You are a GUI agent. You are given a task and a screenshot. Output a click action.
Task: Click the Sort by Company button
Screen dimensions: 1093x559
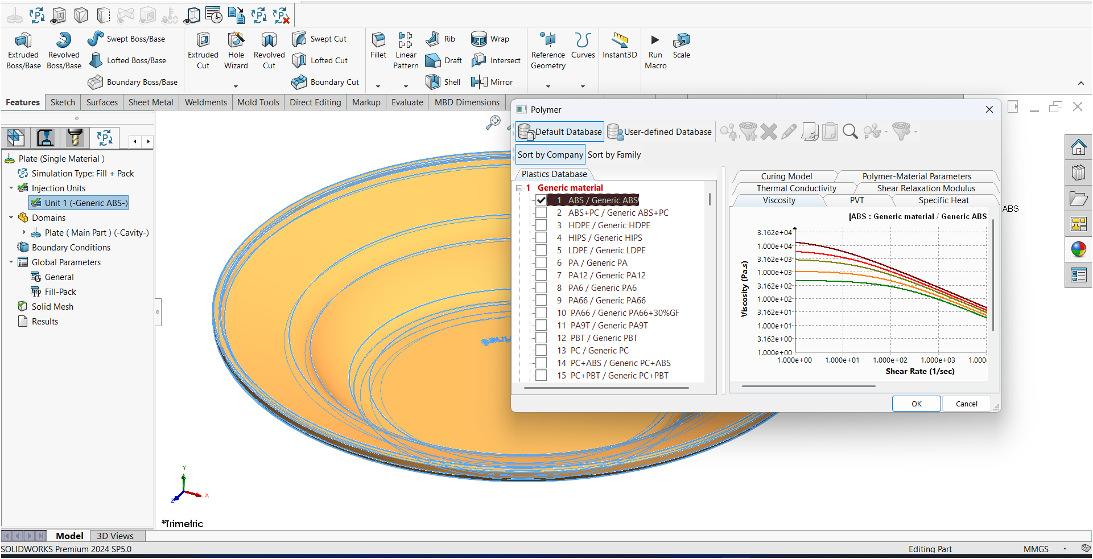tap(550, 155)
